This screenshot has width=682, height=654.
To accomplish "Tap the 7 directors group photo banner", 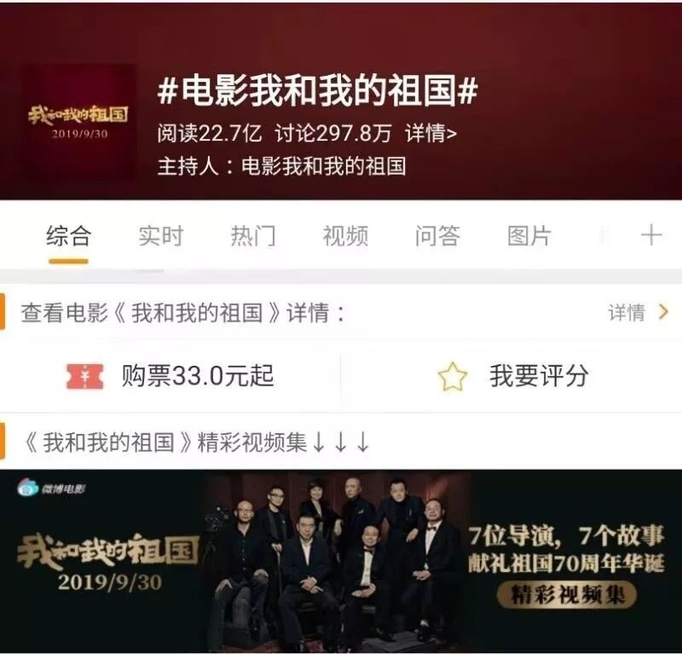I will click(x=341, y=561).
